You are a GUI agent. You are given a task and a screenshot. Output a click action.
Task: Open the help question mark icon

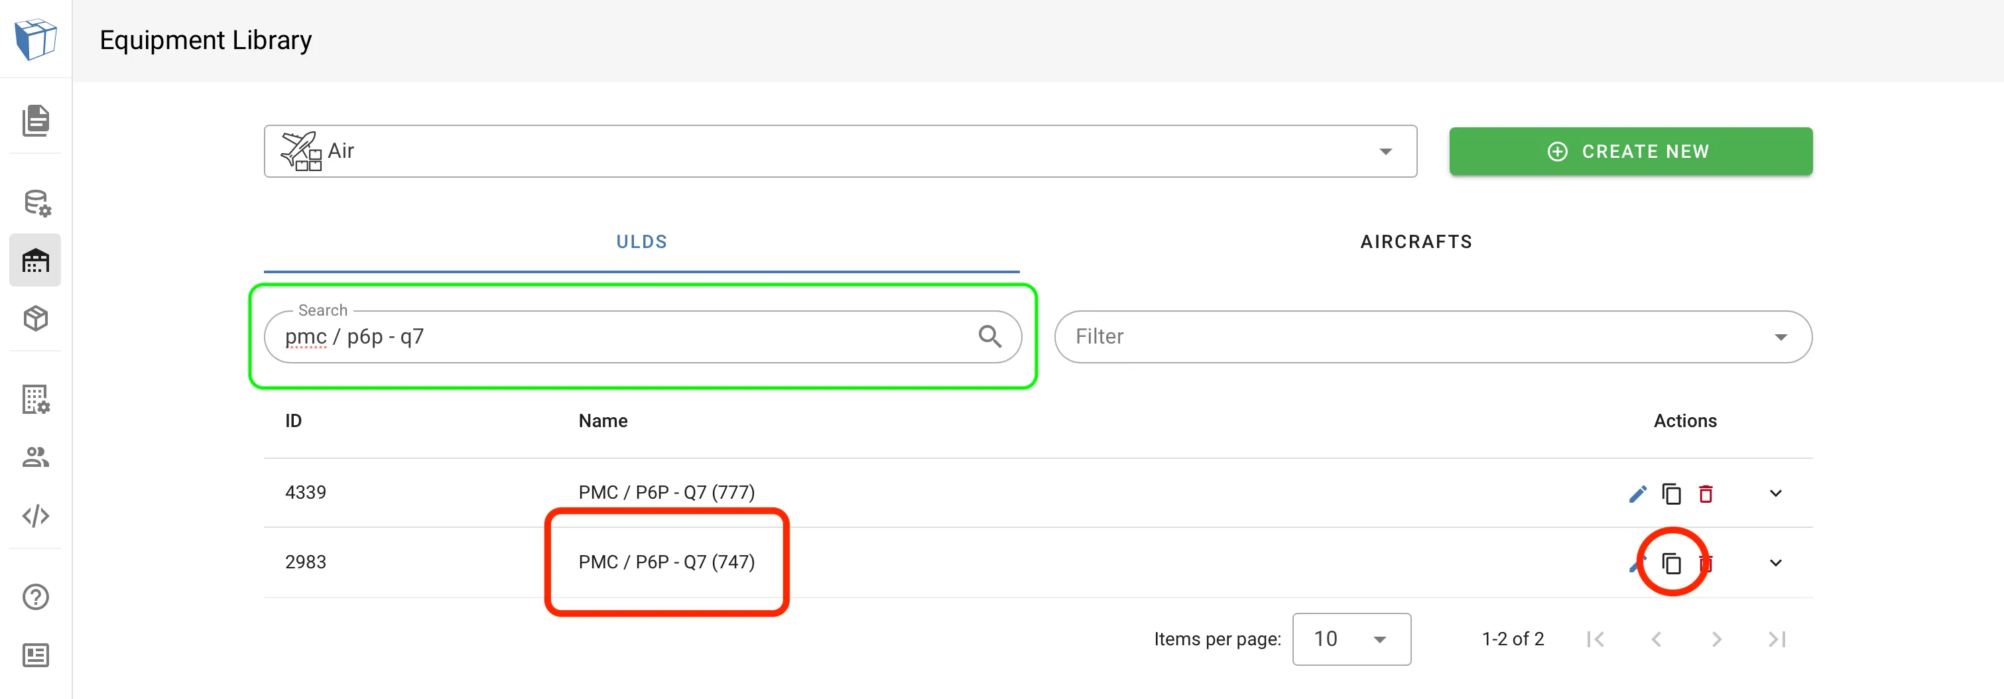(x=36, y=597)
